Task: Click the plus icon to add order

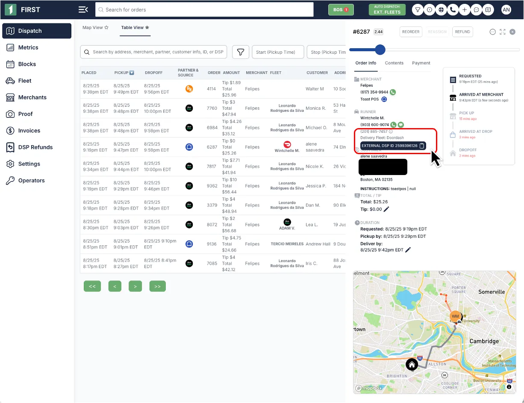Action: (x=465, y=10)
